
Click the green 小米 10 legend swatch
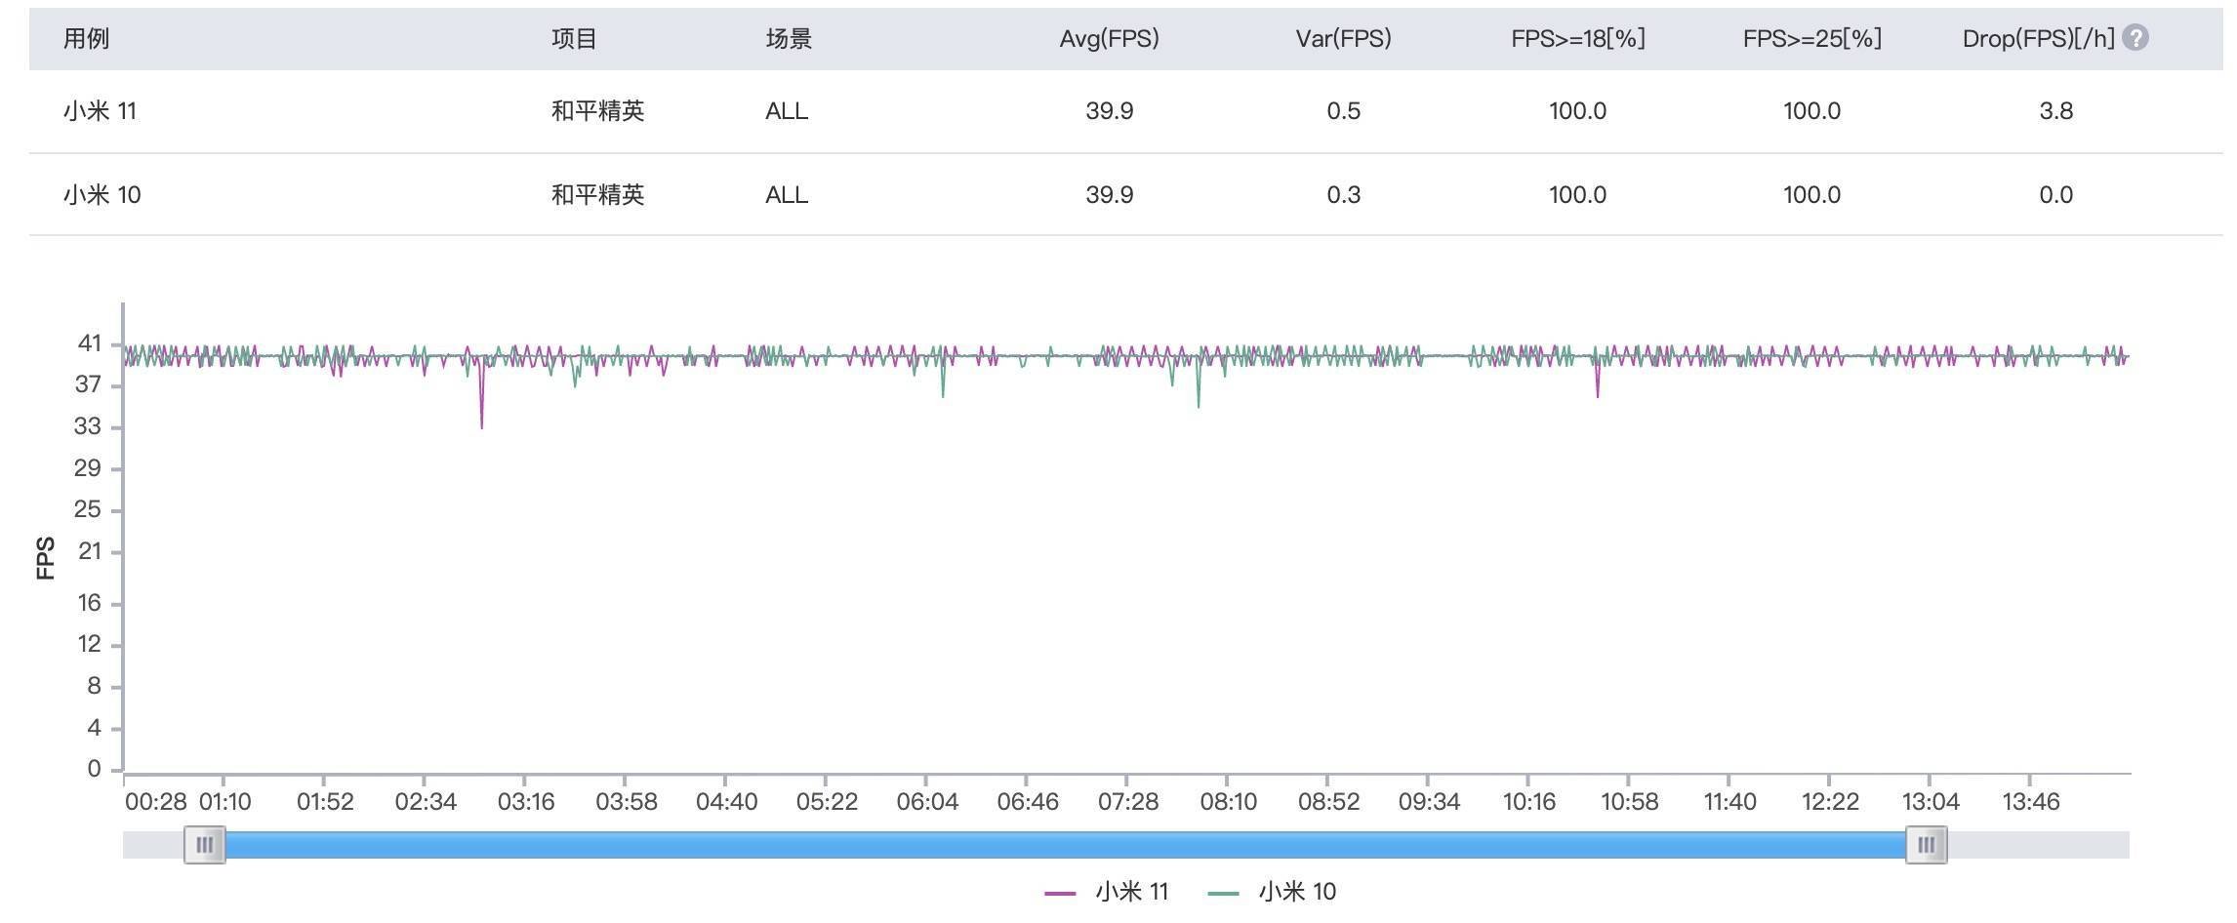pyautogui.click(x=1223, y=893)
